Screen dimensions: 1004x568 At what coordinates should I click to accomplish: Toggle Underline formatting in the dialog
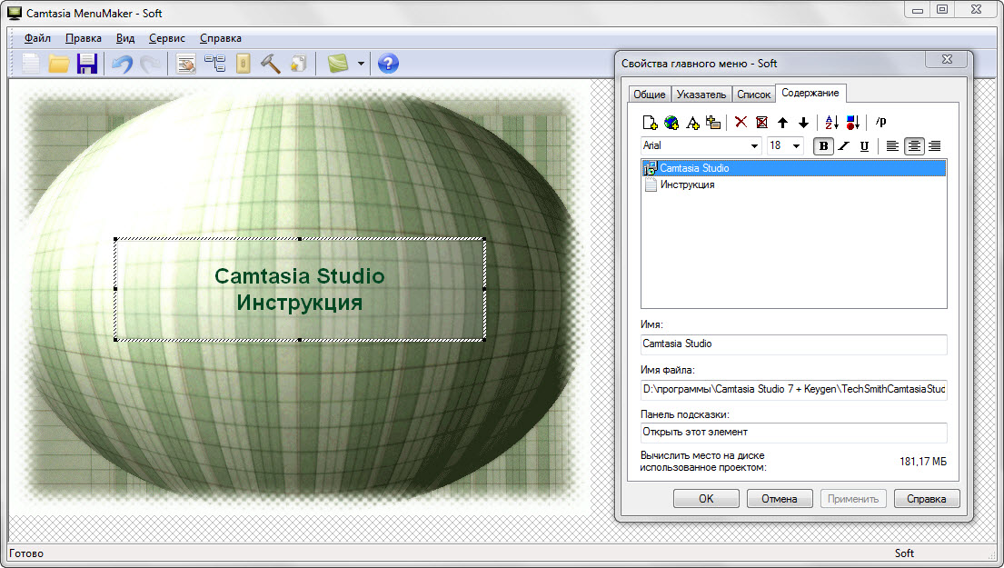click(x=864, y=146)
